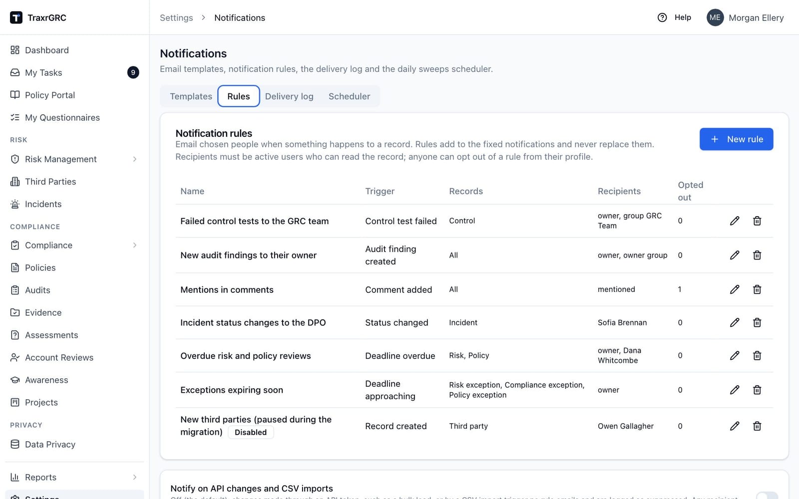Edit Exceptions expiring soon rule

pyautogui.click(x=735, y=390)
